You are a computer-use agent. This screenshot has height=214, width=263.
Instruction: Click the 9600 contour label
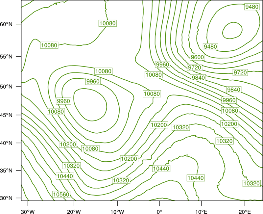[197, 57]
